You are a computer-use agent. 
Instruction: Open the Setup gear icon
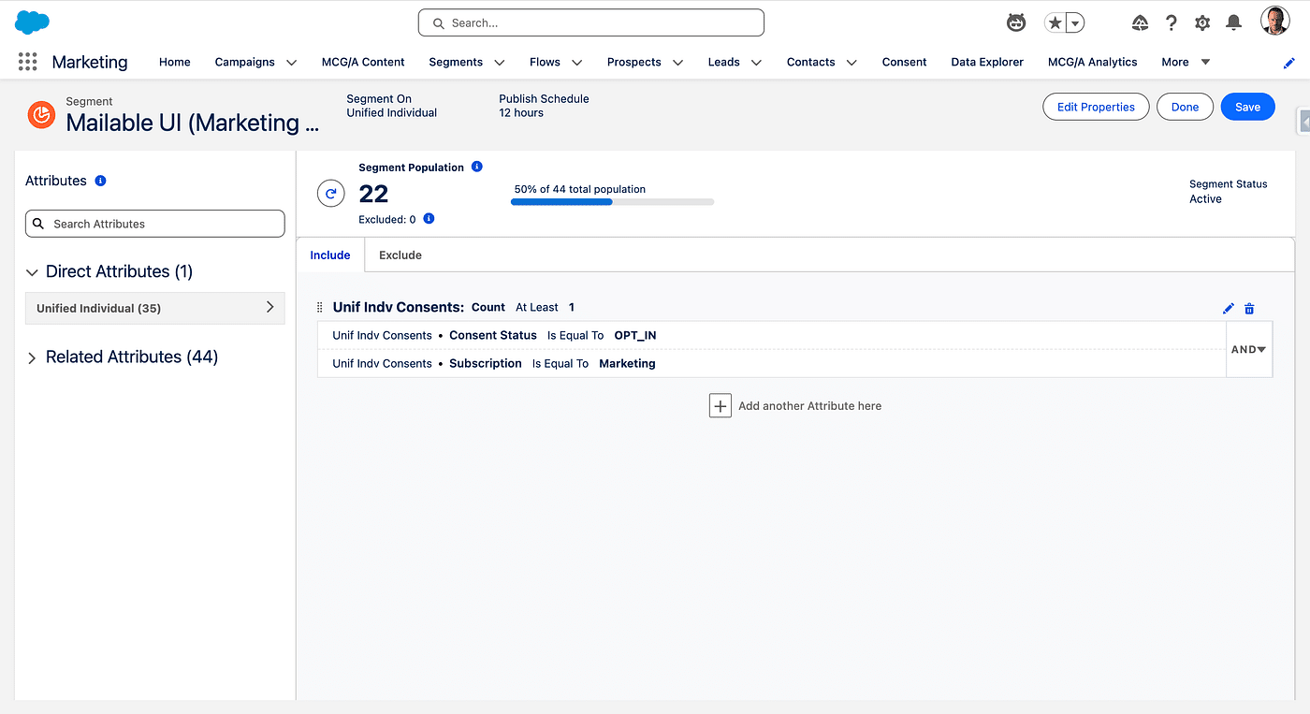point(1202,22)
